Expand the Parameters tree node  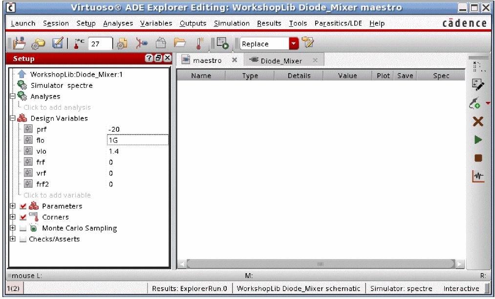point(13,206)
